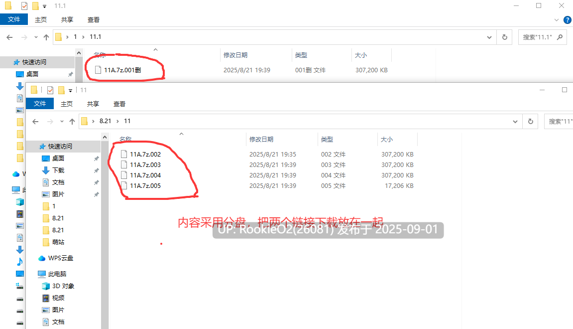Go up one level in the 11.1 window

(46, 37)
